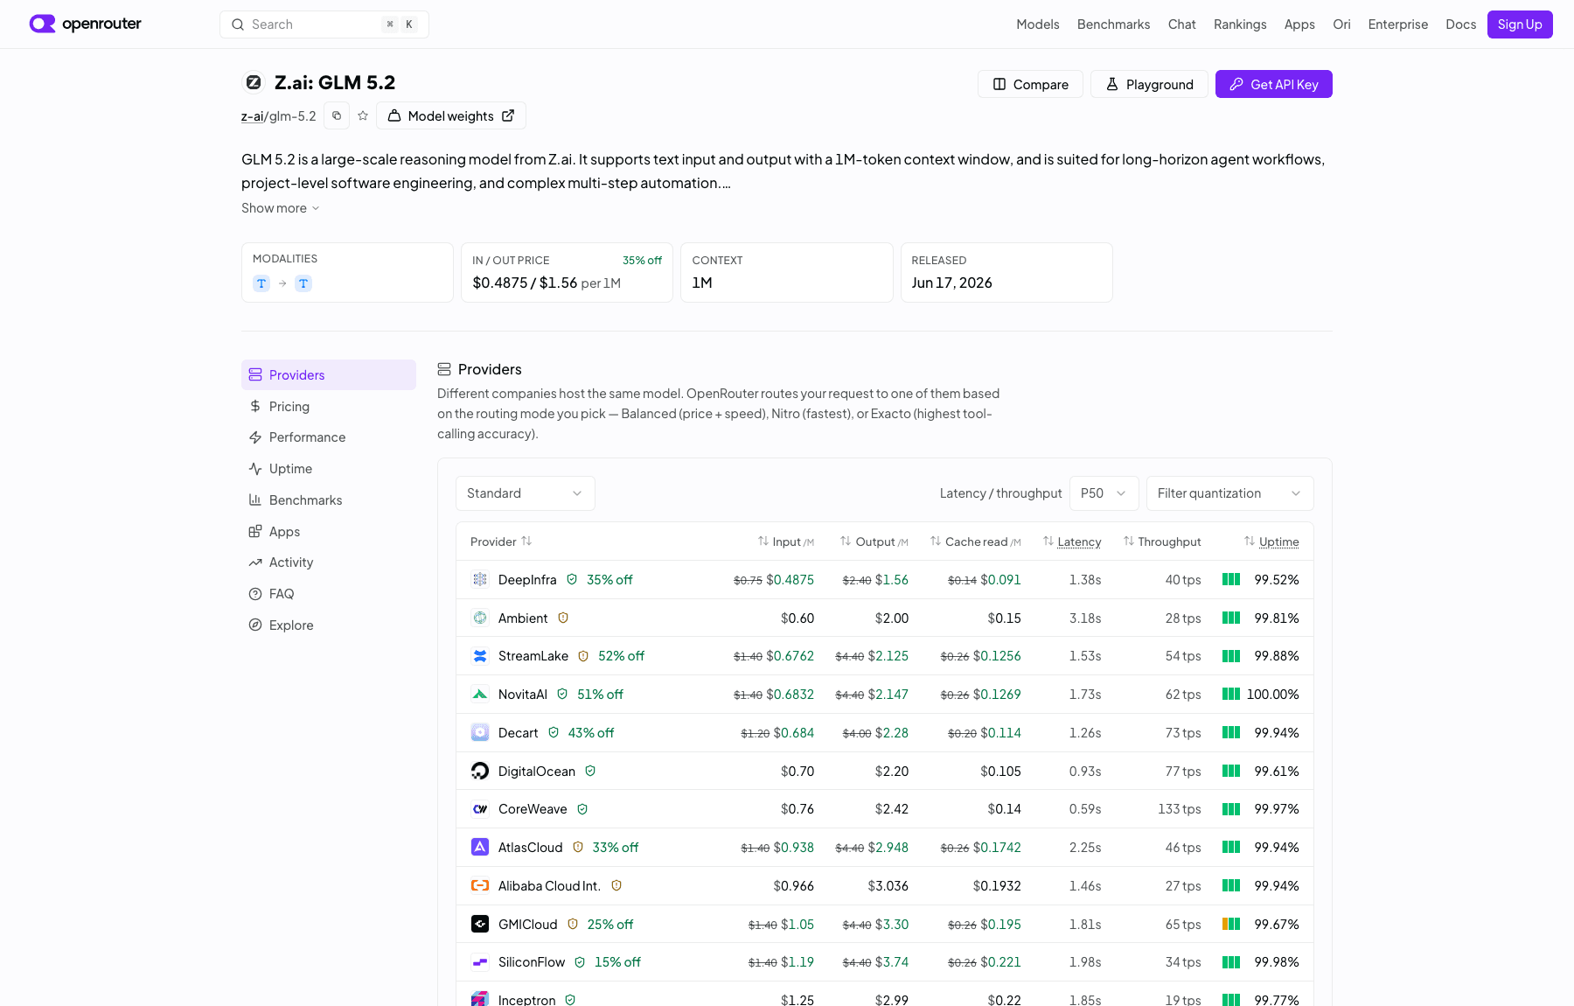The height and width of the screenshot is (1006, 1574).
Task: Click AtlasCloud provider logo
Action: click(480, 847)
